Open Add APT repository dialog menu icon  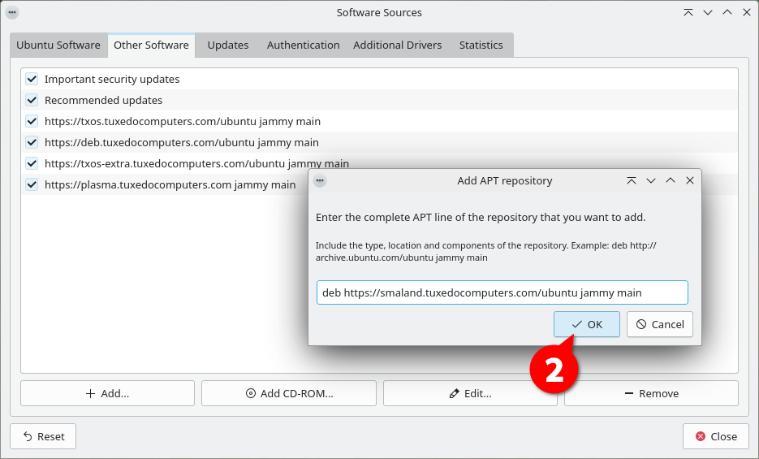[320, 180]
